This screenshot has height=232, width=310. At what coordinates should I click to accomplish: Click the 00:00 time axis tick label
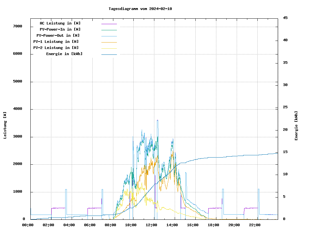28,225
